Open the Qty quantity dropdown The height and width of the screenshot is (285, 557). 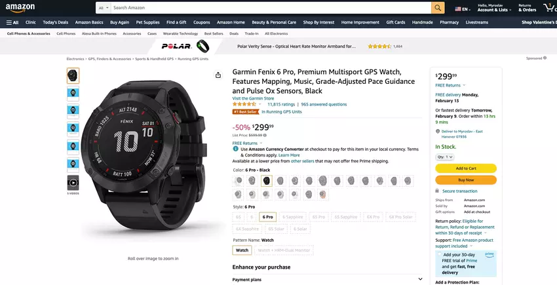coord(444,157)
